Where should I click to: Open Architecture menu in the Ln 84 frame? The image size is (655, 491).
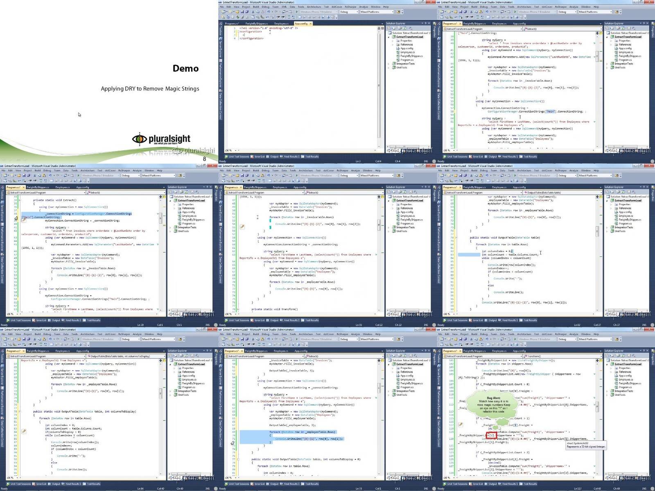pos(88,334)
